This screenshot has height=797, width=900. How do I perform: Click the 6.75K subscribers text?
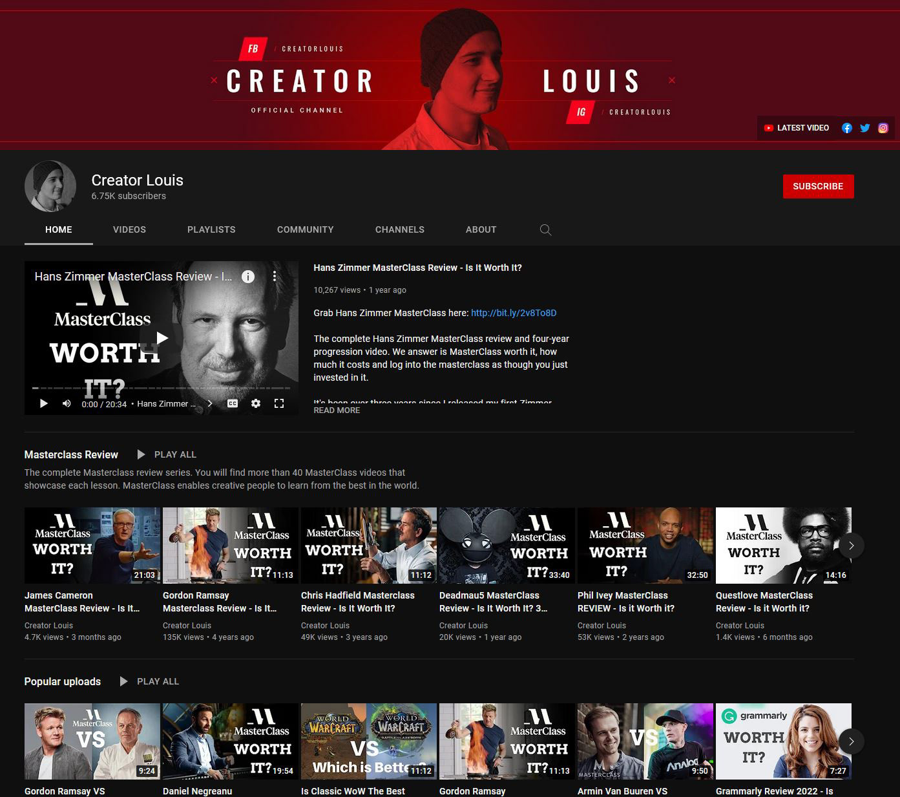pyautogui.click(x=129, y=196)
